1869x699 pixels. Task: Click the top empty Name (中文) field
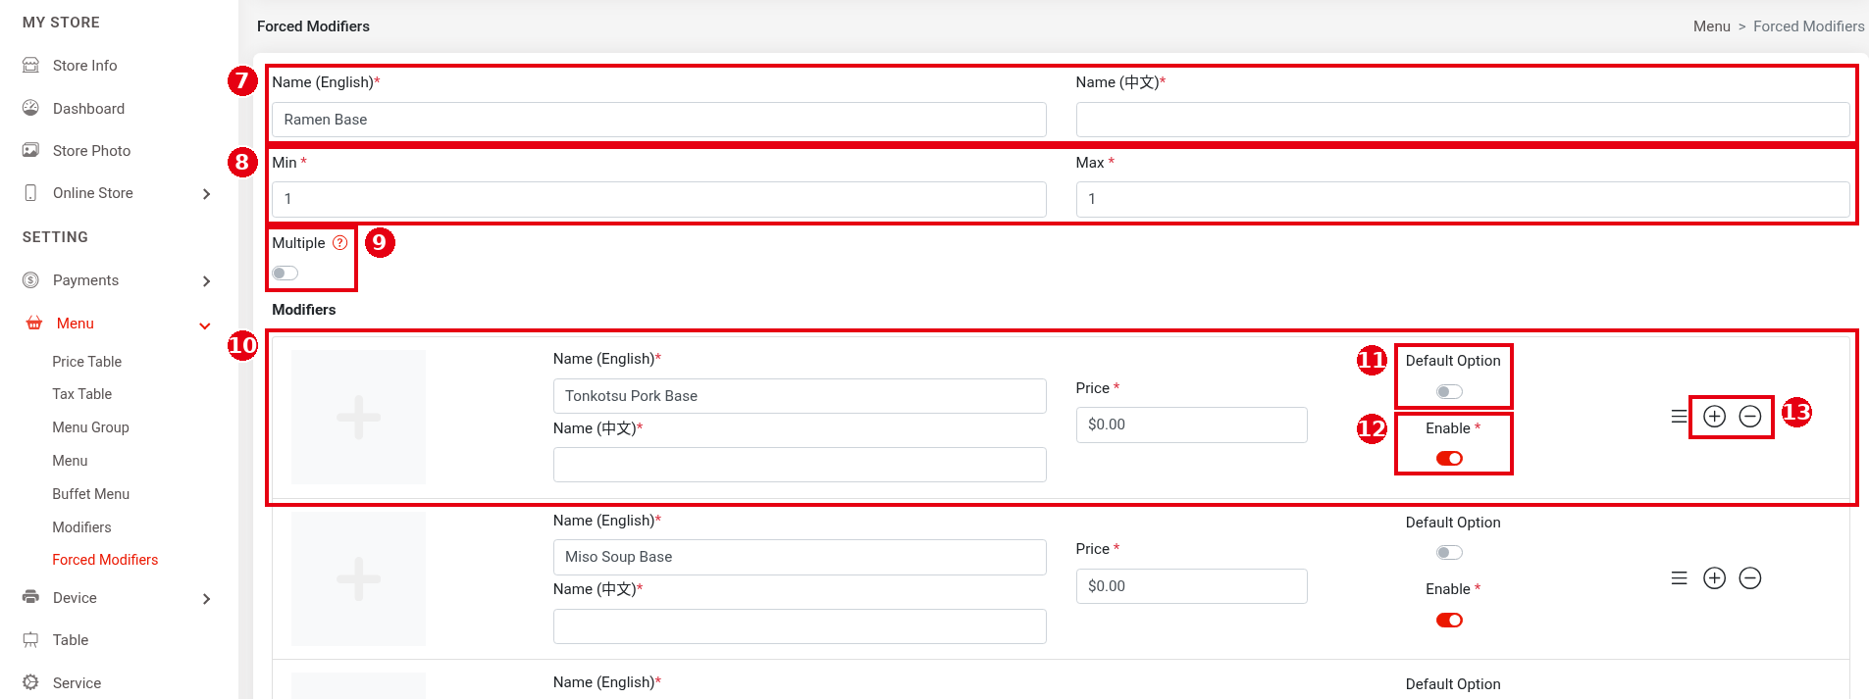click(1463, 120)
